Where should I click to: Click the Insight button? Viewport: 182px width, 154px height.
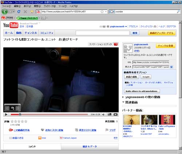pos(146,77)
